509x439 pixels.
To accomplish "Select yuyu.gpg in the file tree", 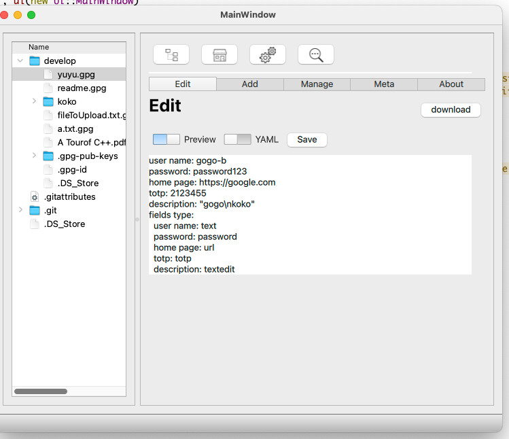I will click(x=69, y=74).
